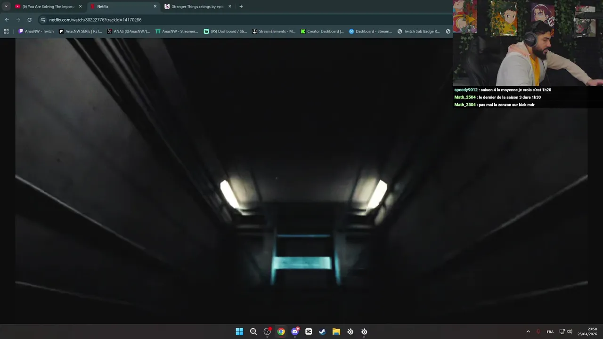View site information for netflix.com
603x339 pixels.
pyautogui.click(x=43, y=20)
